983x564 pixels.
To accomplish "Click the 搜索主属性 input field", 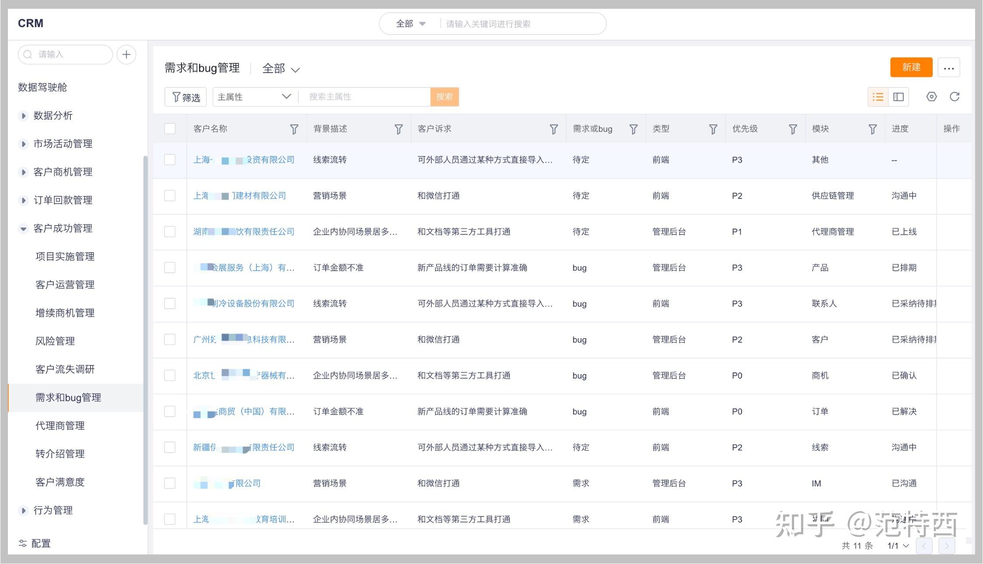I will (364, 97).
